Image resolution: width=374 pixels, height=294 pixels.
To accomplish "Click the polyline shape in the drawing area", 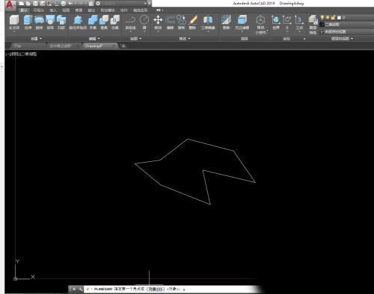I will (x=211, y=145).
